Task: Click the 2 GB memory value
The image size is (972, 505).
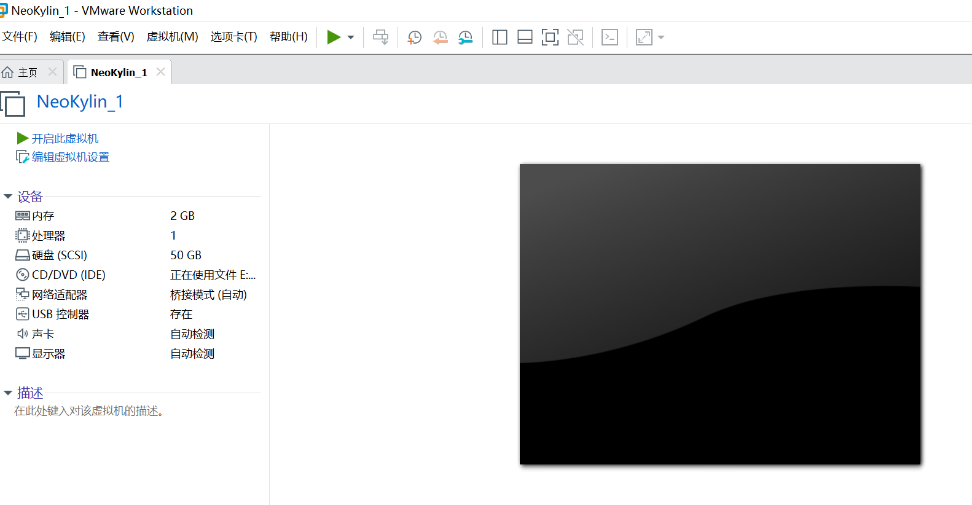Action: coord(182,216)
